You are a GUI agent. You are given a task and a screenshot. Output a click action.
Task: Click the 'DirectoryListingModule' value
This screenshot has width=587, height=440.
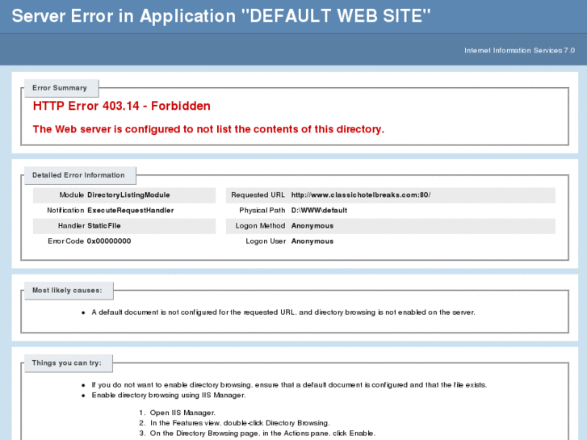pos(128,195)
